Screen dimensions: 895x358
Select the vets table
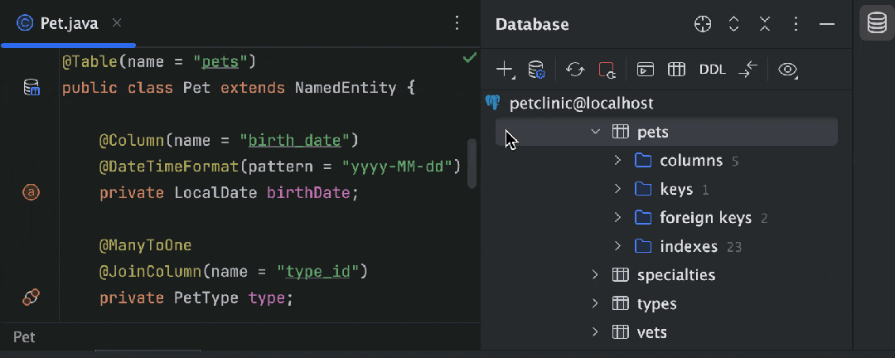coord(652,331)
